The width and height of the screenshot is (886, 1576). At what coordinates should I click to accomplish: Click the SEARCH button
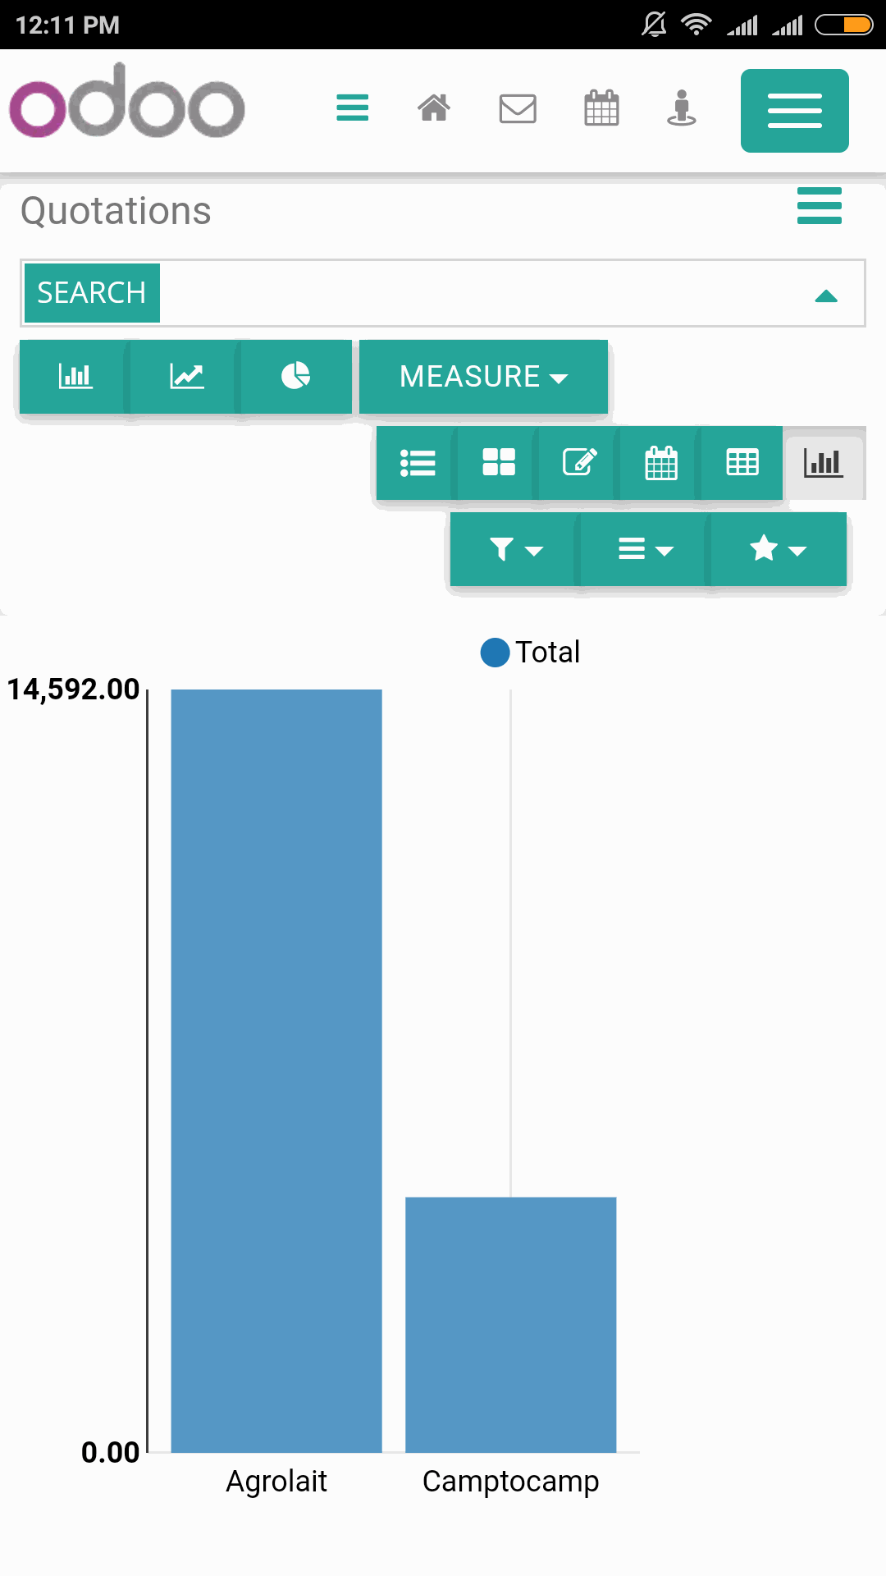click(92, 293)
